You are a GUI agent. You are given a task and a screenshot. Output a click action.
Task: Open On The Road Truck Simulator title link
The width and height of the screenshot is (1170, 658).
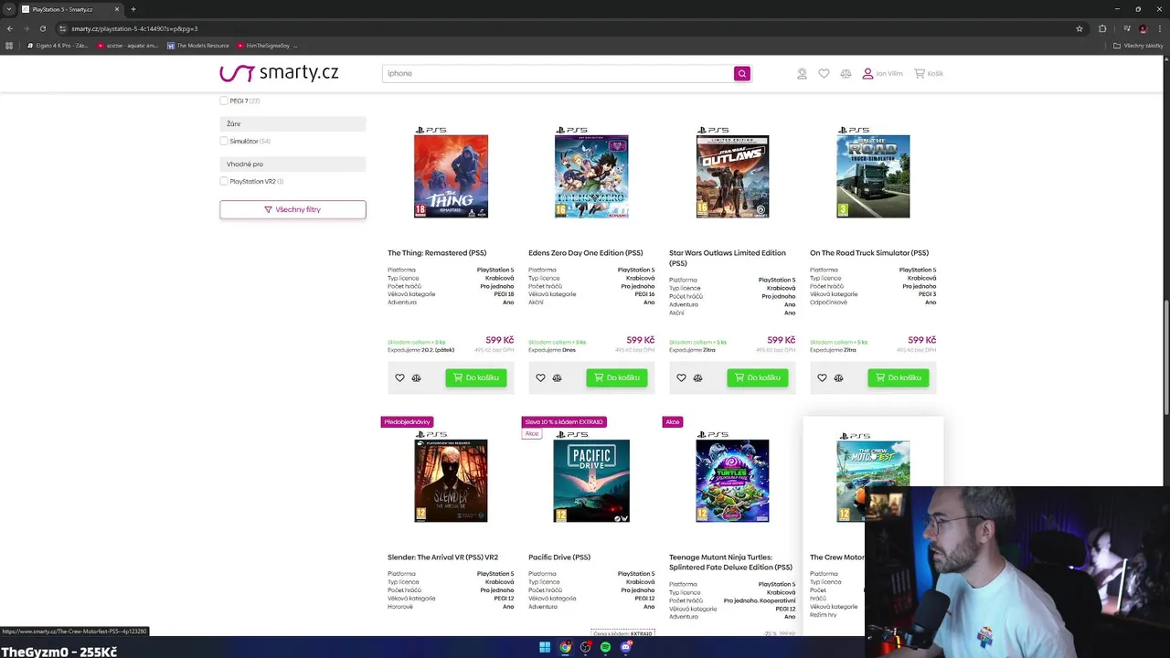click(869, 253)
